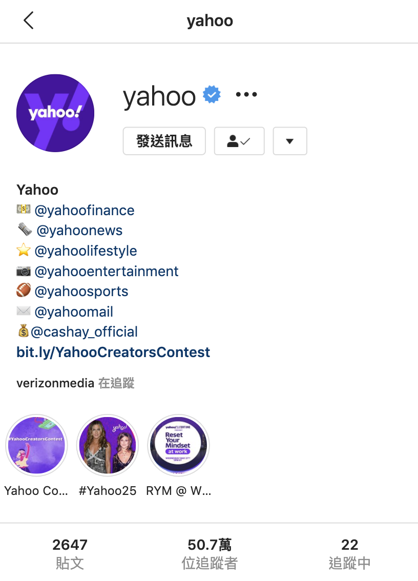Go back using the left arrow icon
418x581 pixels.
29,20
